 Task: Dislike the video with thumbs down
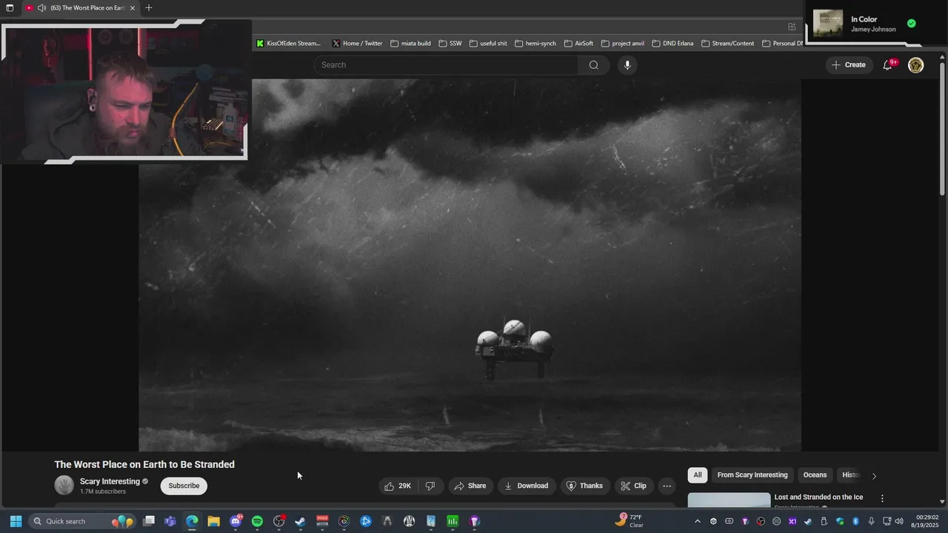(430, 486)
